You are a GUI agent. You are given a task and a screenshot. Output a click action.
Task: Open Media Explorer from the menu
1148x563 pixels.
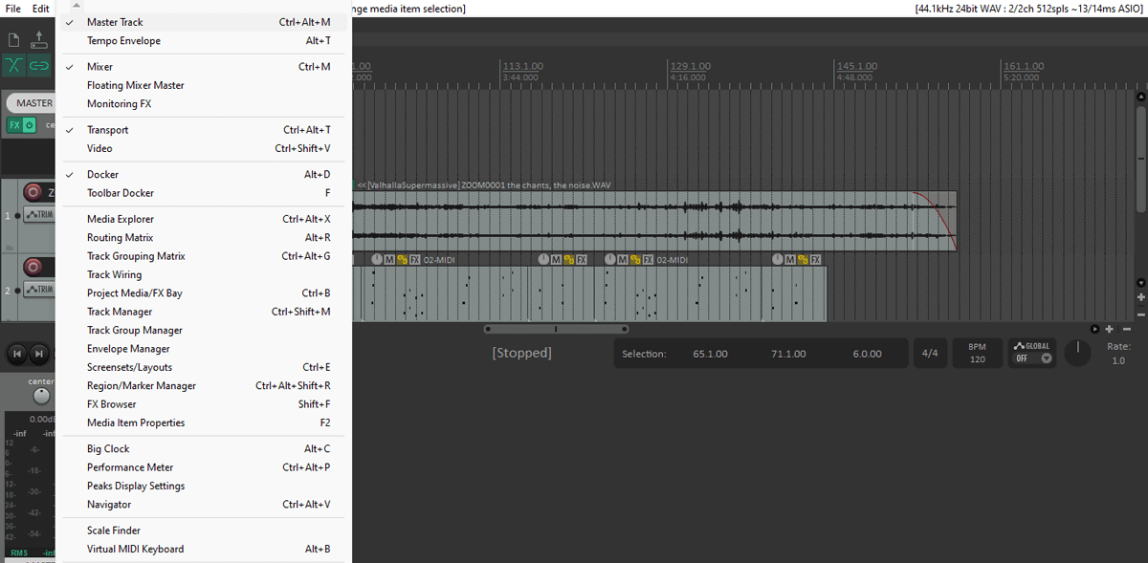pyautogui.click(x=120, y=219)
